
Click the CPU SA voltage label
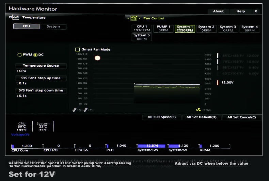81,150
